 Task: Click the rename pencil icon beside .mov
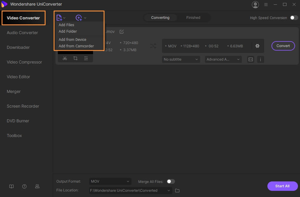[x=122, y=32]
